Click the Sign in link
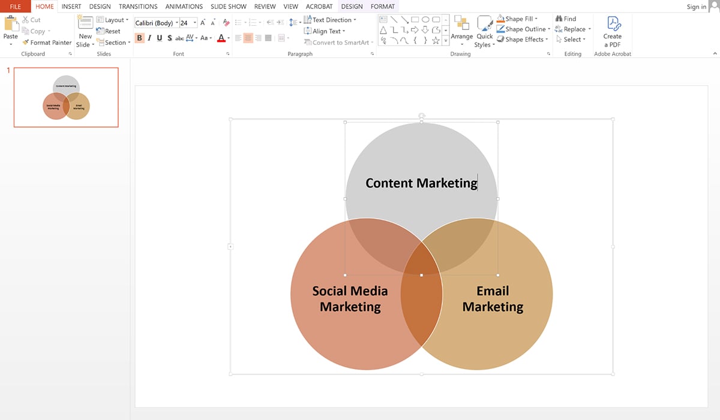The width and height of the screenshot is (720, 420). click(697, 6)
